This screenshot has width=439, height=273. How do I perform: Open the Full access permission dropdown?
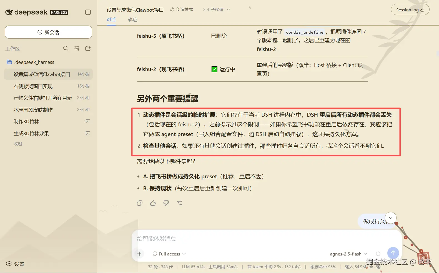click(169, 254)
